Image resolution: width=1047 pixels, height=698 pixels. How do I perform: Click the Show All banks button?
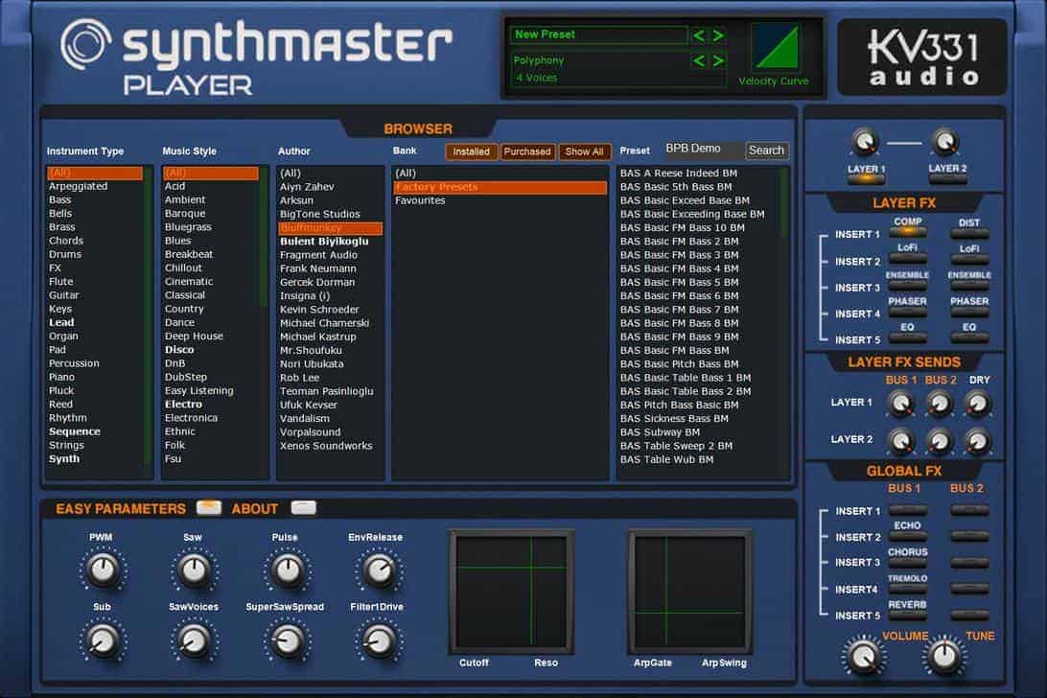click(584, 151)
